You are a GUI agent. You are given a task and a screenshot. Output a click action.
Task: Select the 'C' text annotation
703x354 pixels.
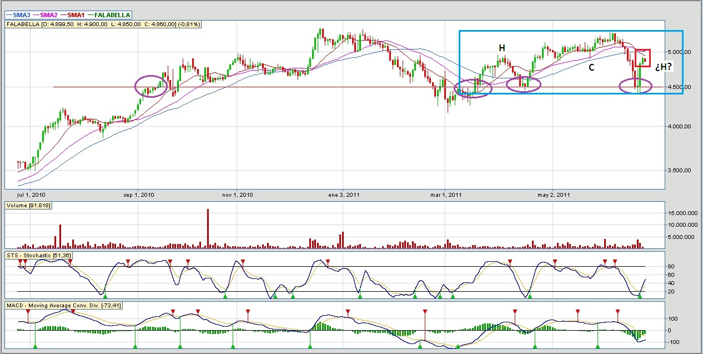coord(591,67)
